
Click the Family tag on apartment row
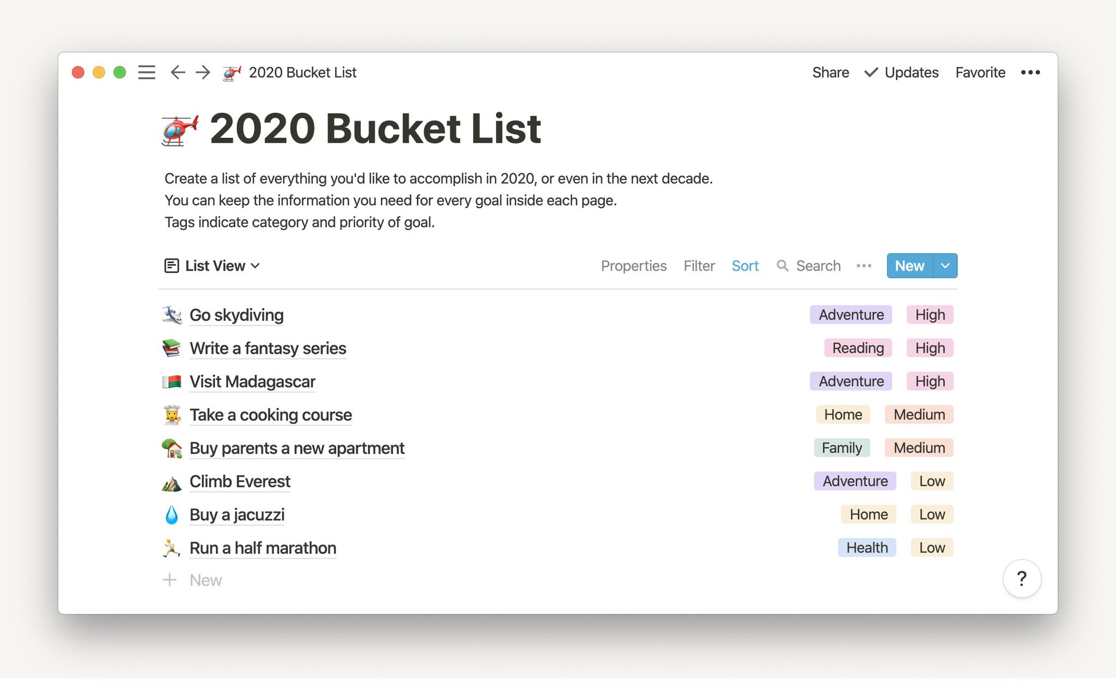[x=842, y=448]
